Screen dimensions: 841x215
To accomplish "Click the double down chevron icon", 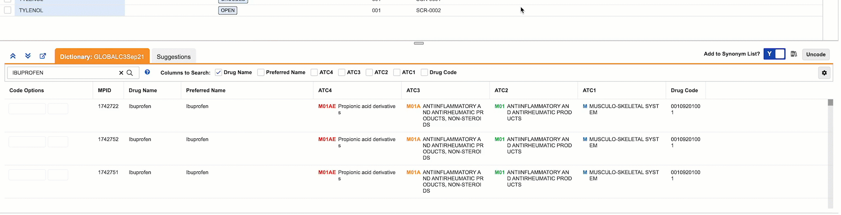I will (x=28, y=56).
